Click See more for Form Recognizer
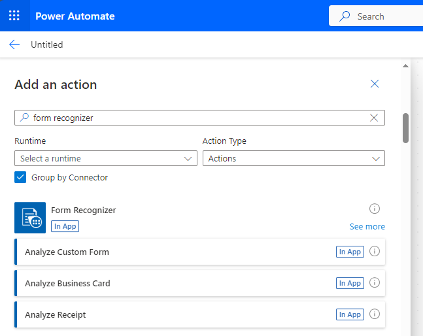The image size is (423, 336). pos(367,227)
